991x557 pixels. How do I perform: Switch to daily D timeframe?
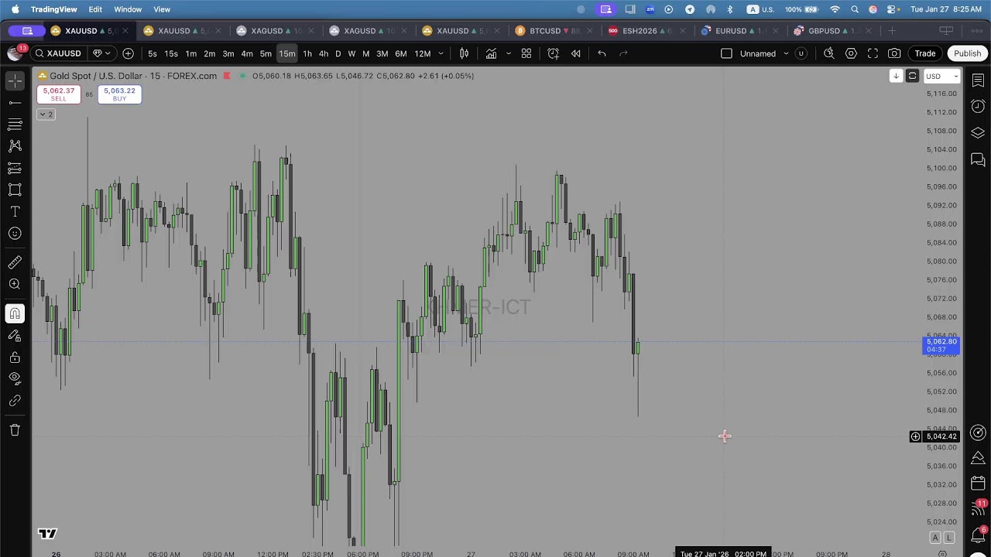pos(338,53)
